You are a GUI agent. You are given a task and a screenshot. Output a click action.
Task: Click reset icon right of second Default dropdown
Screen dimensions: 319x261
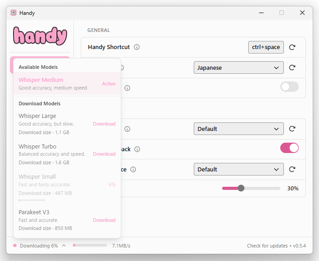pos(292,169)
